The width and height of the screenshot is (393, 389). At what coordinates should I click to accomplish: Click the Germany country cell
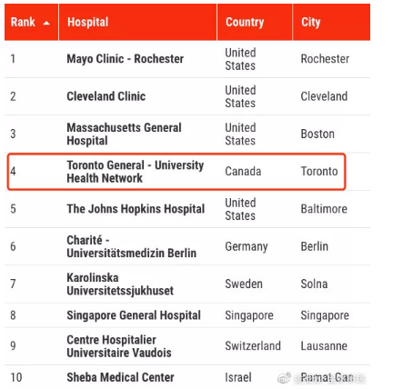pyautogui.click(x=247, y=246)
